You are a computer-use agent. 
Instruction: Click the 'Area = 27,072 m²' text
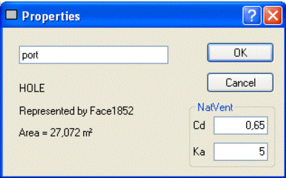pos(56,133)
